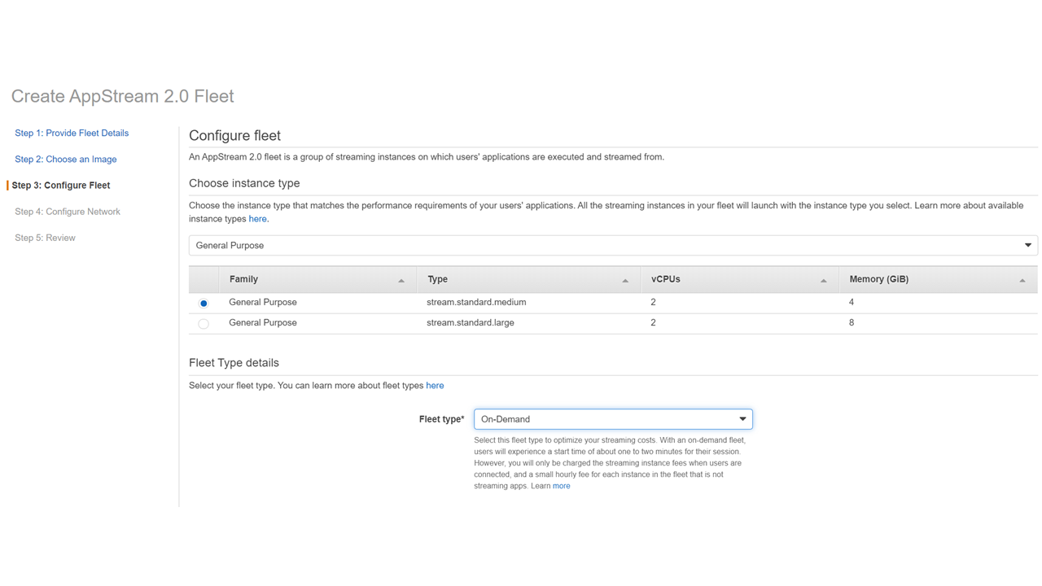This screenshot has width=1042, height=586.
Task: Follow the fleet types 'here' link
Action: pos(435,386)
